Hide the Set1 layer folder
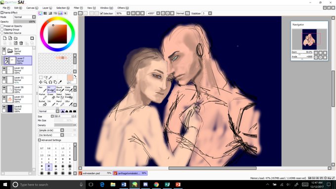This screenshot has height=189, width=336. coord(4,49)
